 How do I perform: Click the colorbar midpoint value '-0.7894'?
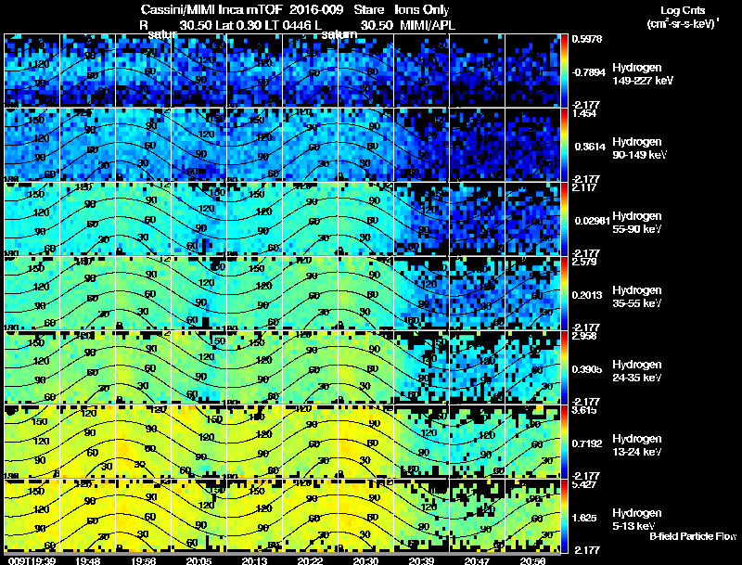click(x=588, y=72)
